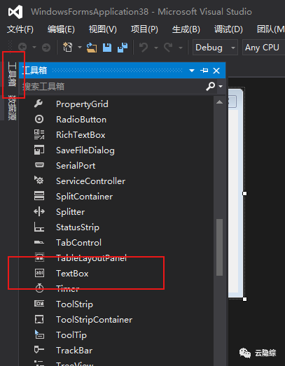The height and width of the screenshot is (366, 285).
Task: Select the ServiceController gear icon
Action: point(39,180)
